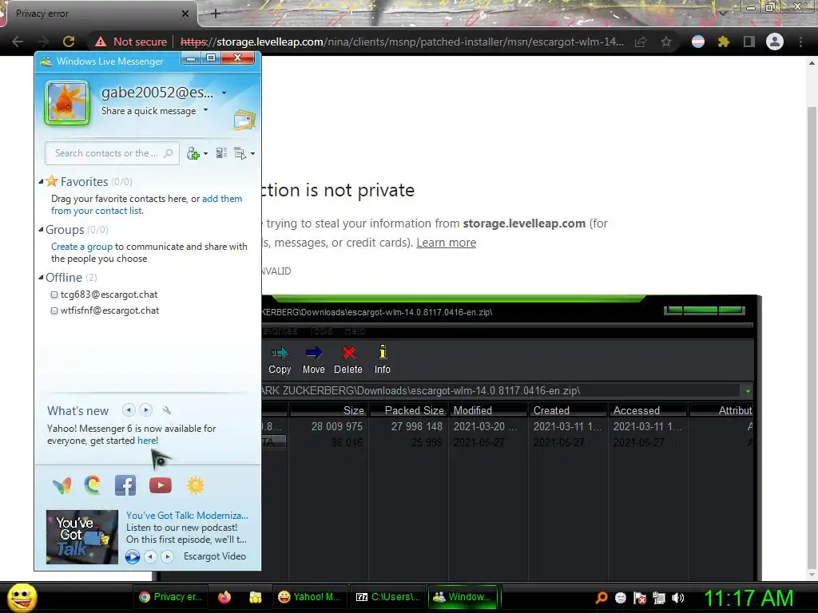The image size is (818, 613).
Task: Sort 7-Zip files by Created column
Action: coord(568,411)
